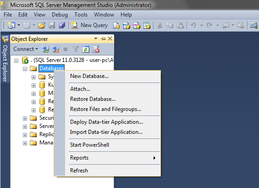Click the New Query button
Viewport: 259px width, 188px height.
[x=89, y=25]
